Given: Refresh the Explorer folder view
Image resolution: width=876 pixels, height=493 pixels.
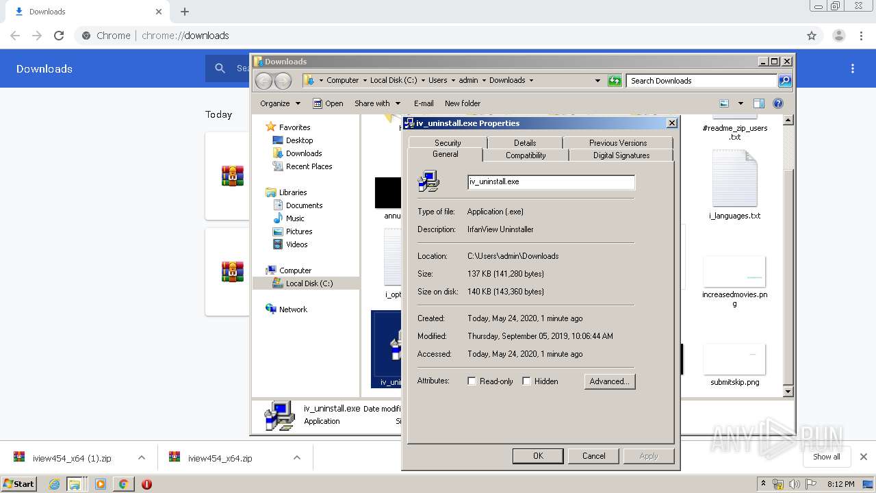Looking at the screenshot, I should 615,81.
